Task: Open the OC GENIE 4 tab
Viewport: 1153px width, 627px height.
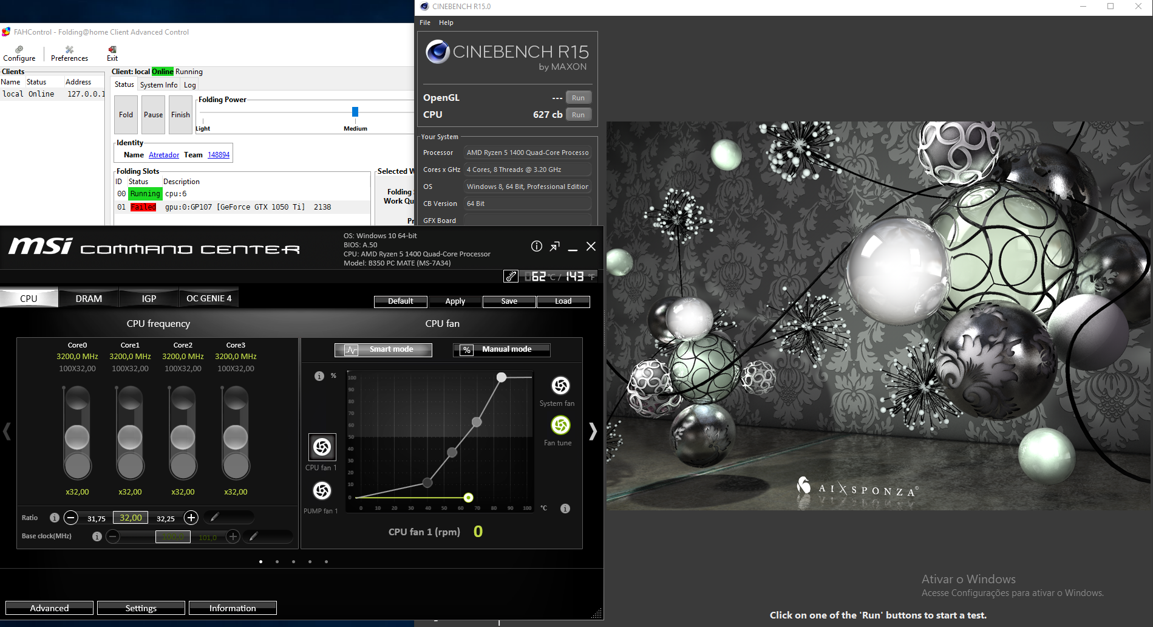Action: coord(209,298)
